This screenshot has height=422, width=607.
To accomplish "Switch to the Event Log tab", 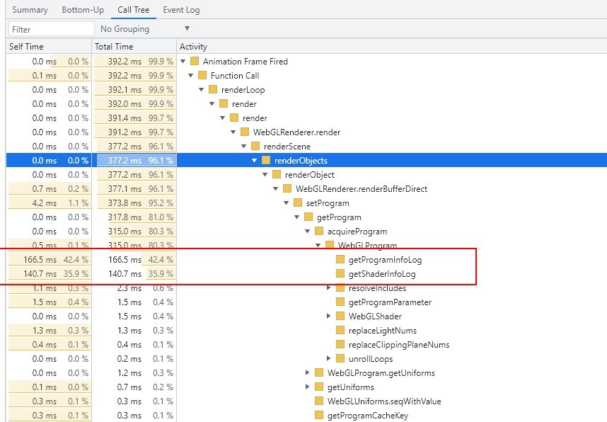I will [181, 10].
